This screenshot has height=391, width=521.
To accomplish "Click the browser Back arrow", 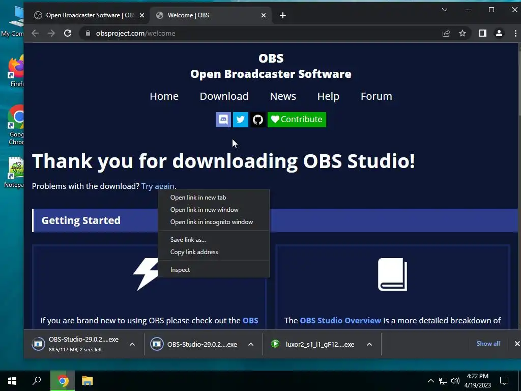I will pyautogui.click(x=35, y=33).
